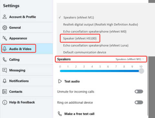
Task: Select Default communication device option
Action: pyautogui.click(x=85, y=52)
